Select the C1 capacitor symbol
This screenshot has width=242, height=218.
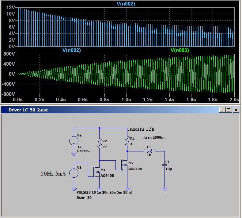tap(164, 165)
